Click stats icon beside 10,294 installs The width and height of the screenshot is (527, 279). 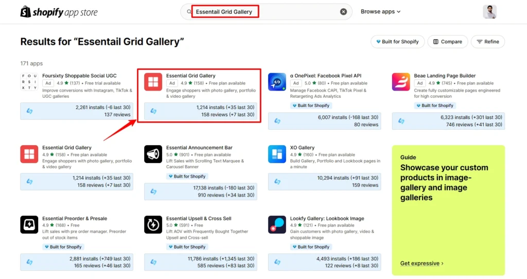pos(277,182)
